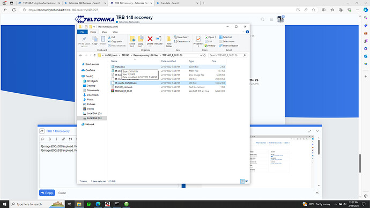Viewport: 370px width, 208px height.
Task: Click the forum search magnifier icon
Action: pos(262,19)
